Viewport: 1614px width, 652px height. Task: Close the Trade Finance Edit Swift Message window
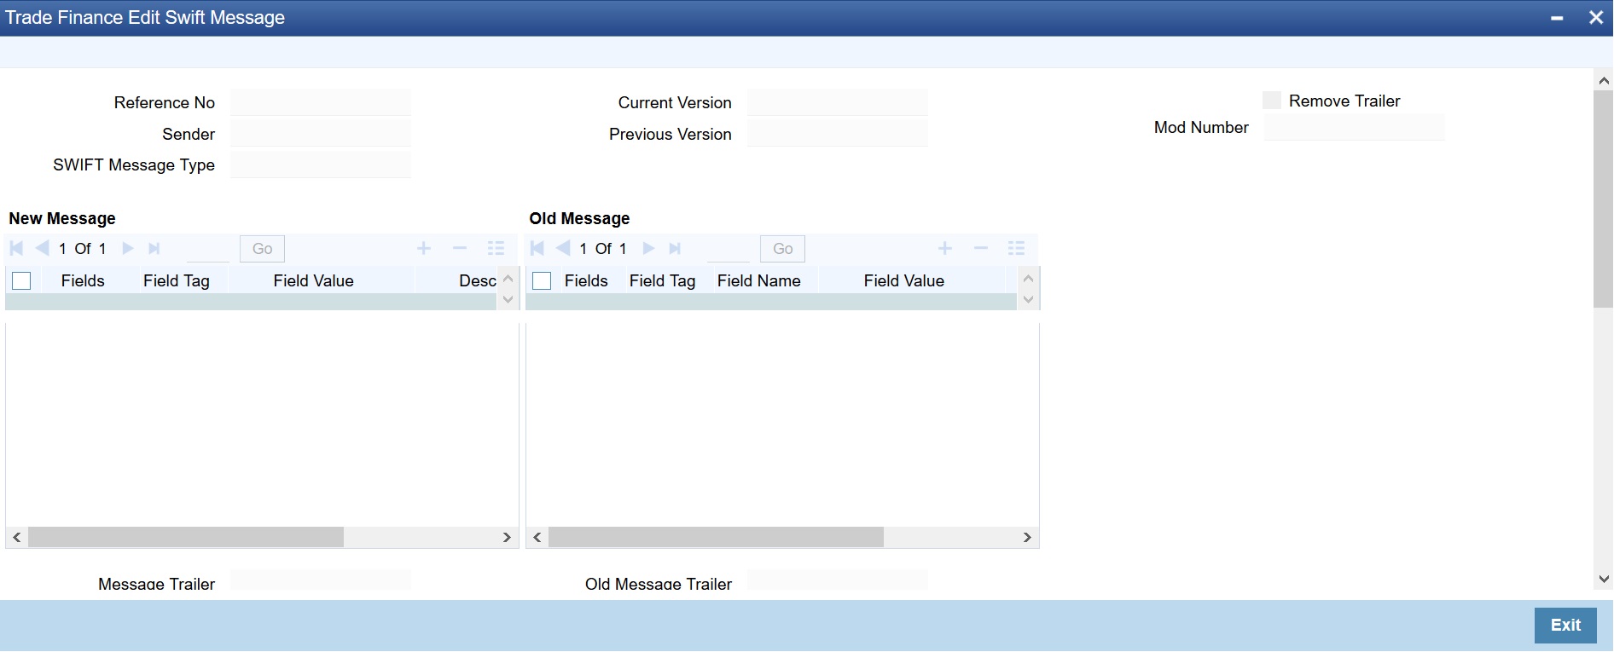pyautogui.click(x=1596, y=18)
